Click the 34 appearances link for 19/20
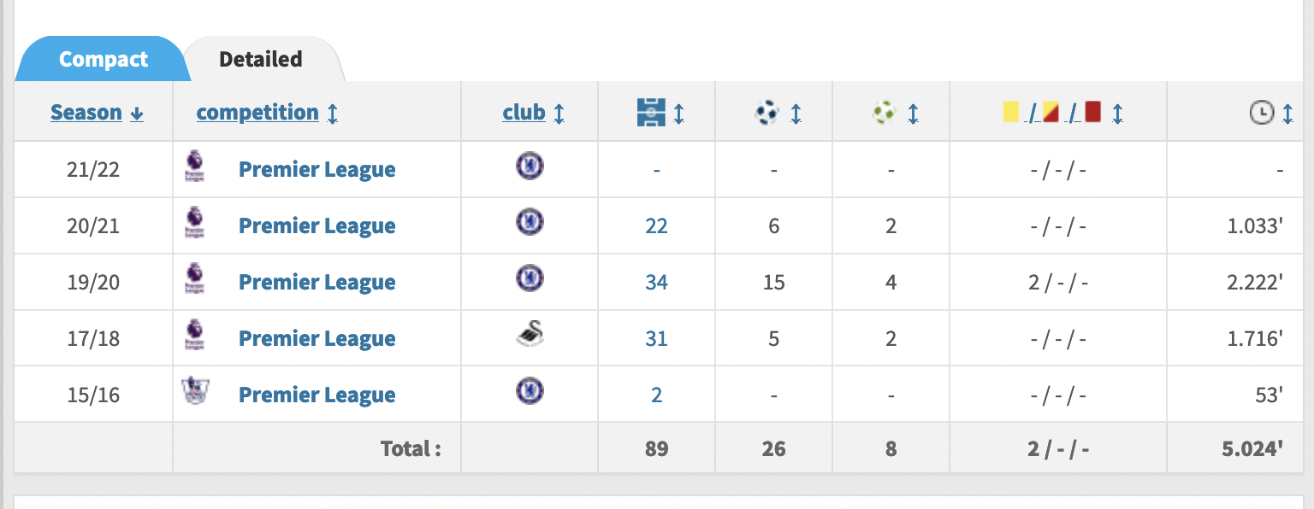Viewport: 1314px width, 509px height. pyautogui.click(x=656, y=282)
